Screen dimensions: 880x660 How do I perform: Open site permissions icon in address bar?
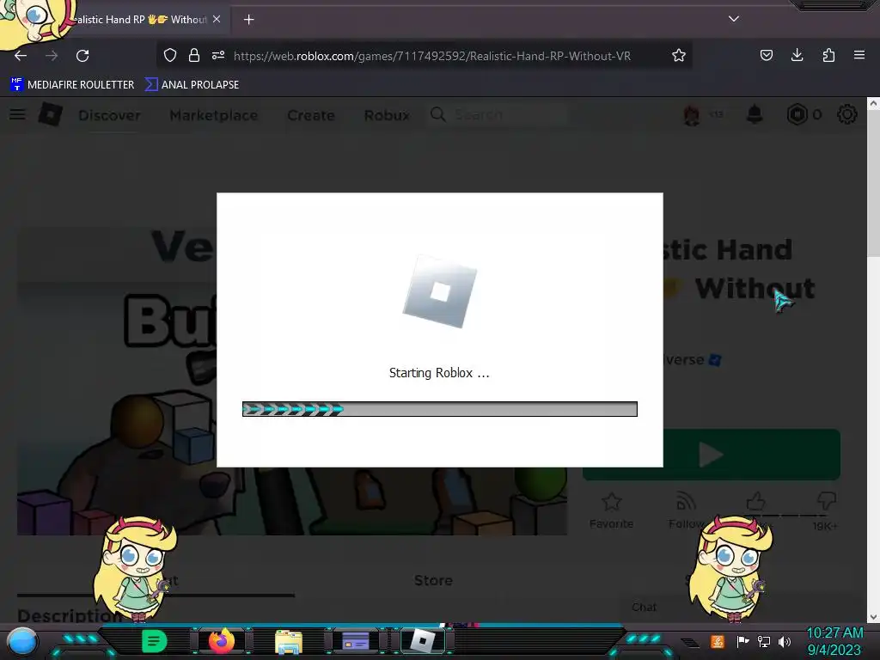[218, 55]
